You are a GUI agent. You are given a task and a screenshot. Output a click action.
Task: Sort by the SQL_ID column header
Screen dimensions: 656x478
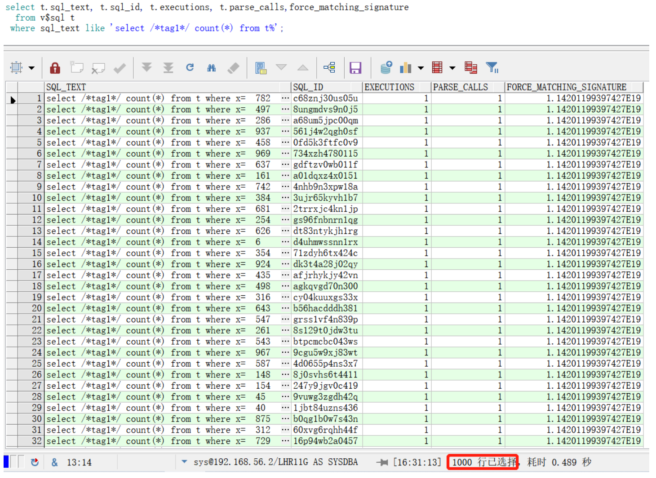(x=327, y=87)
